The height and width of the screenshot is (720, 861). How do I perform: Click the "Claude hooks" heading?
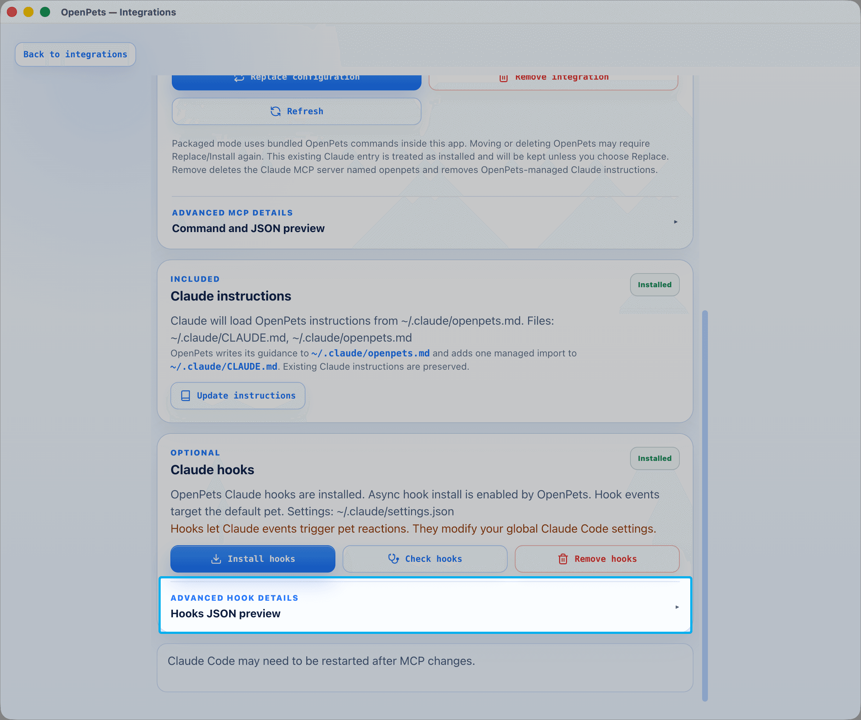[x=213, y=470]
